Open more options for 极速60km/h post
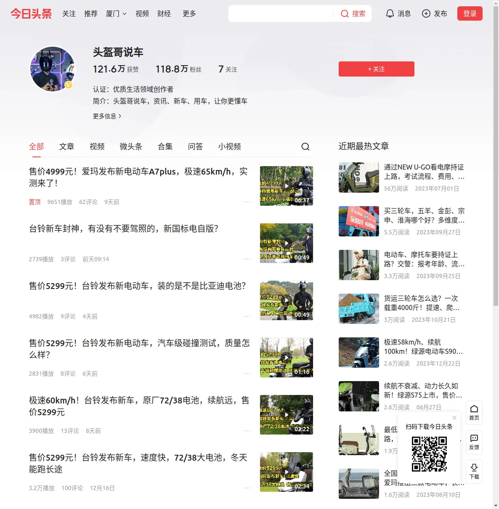This screenshot has height=509, width=499. 247,431
